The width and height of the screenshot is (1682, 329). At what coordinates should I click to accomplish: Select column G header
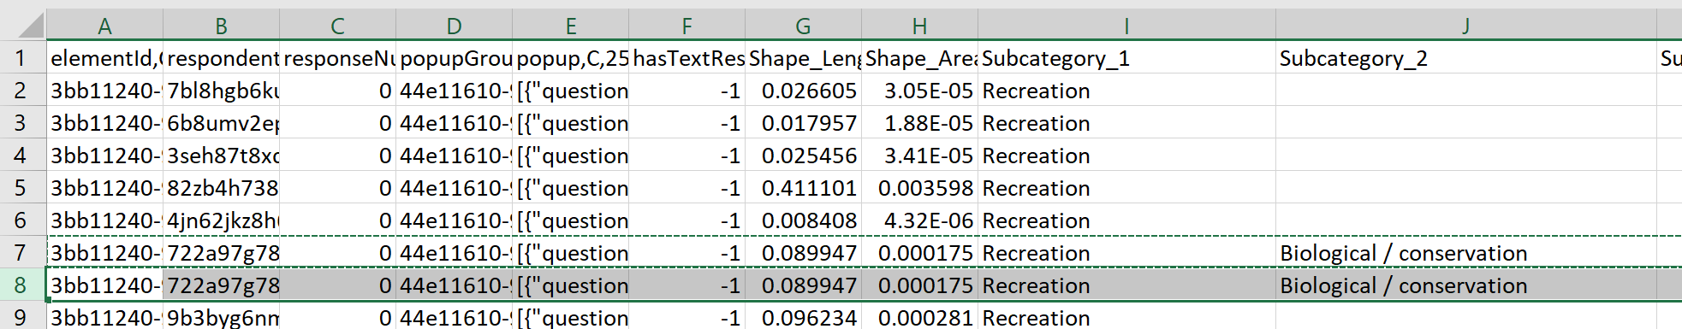[803, 26]
